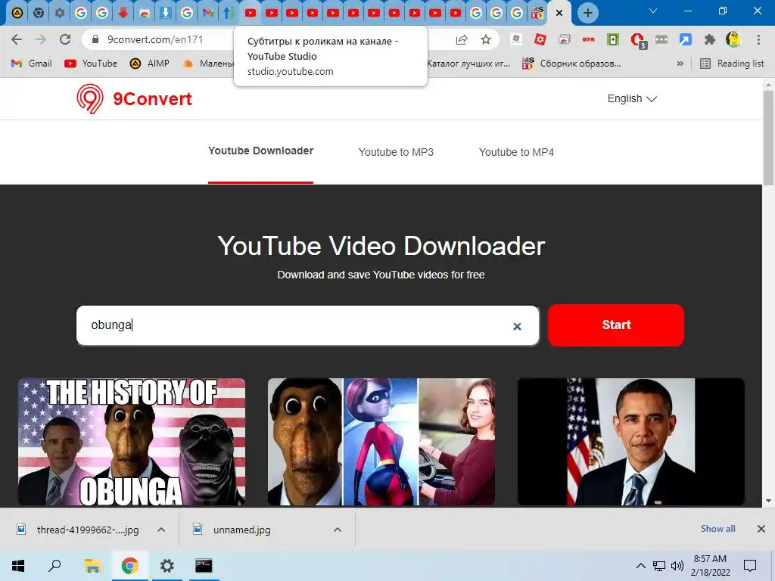This screenshot has width=775, height=581.
Task: Expand the hidden bookmarks overflow chevron
Action: pos(680,64)
